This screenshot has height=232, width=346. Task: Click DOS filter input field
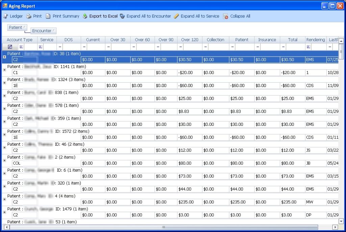72,47
